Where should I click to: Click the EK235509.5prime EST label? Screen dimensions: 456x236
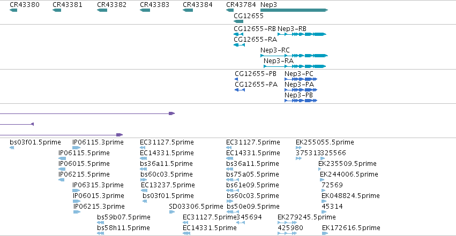(348, 164)
